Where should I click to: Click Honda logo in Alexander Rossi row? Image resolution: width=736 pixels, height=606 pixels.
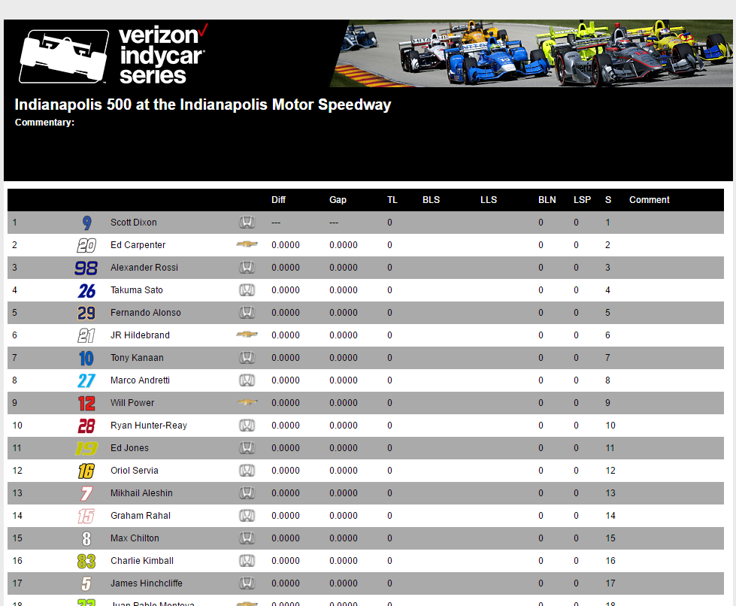coord(247,267)
